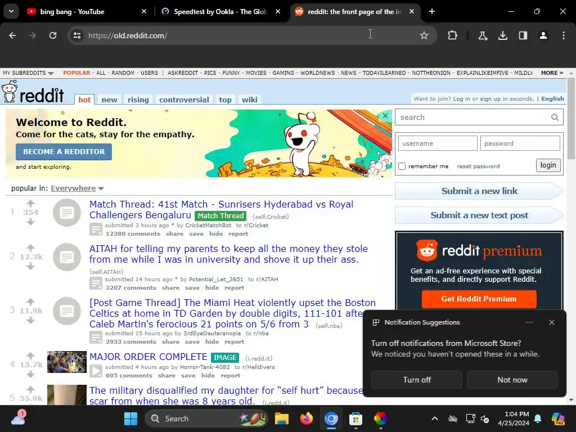Switch to the new tab

[109, 100]
